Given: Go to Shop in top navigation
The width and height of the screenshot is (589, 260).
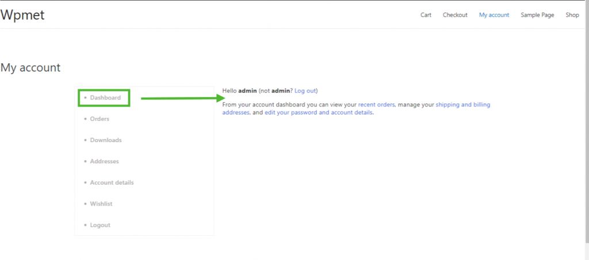Looking at the screenshot, I should point(572,15).
